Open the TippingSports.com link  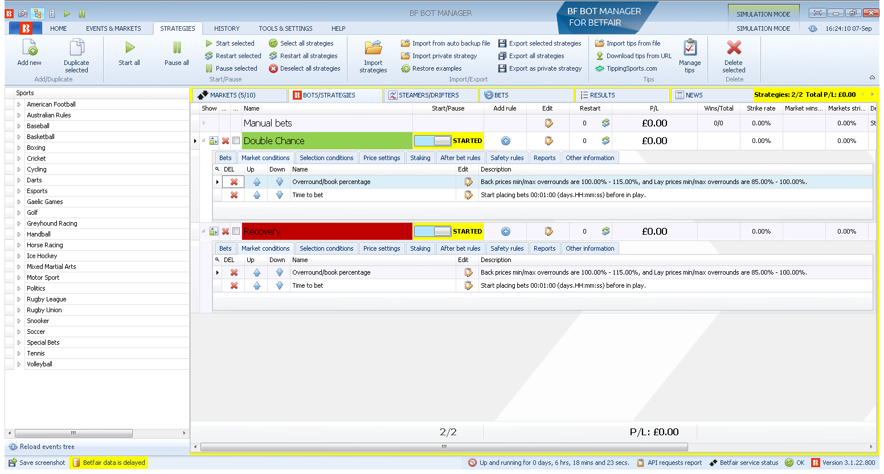[627, 68]
